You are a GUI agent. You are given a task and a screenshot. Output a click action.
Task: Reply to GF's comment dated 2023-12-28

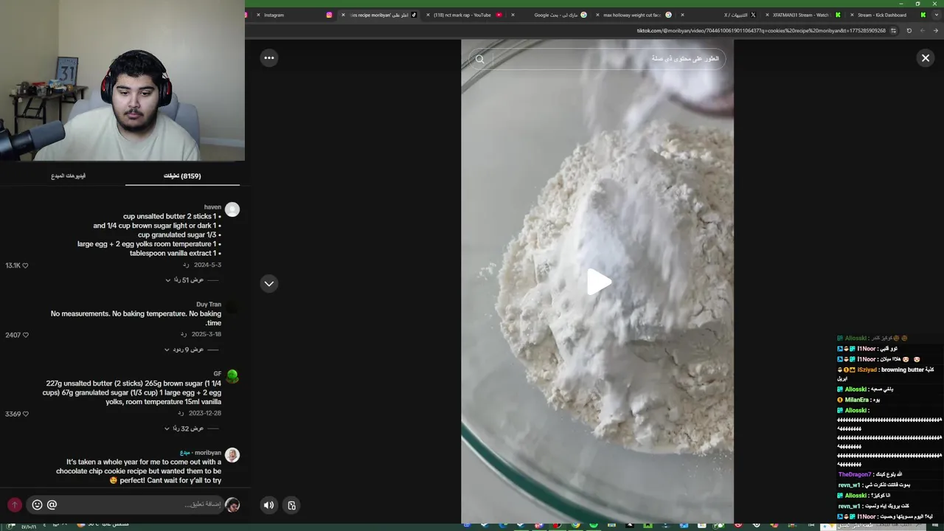tap(181, 413)
